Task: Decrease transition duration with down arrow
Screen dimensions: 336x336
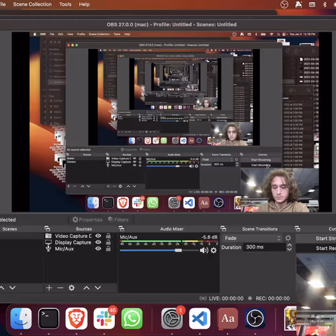Action: point(289,249)
